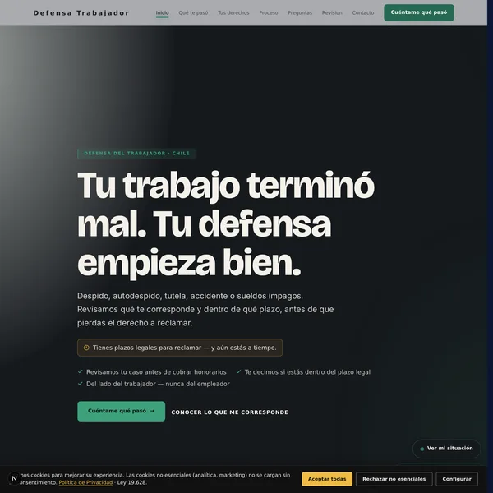493x493 pixels.
Task: Open the Ver mi situación floating button
Action: click(446, 449)
